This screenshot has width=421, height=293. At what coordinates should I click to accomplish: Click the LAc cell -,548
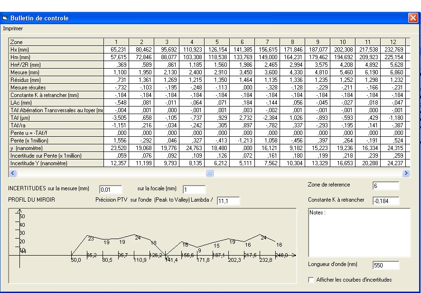(116, 103)
